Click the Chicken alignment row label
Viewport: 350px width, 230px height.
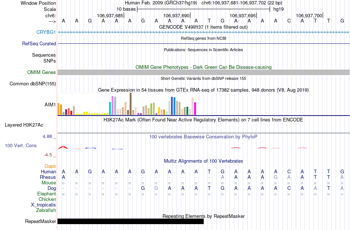[x=47, y=199]
